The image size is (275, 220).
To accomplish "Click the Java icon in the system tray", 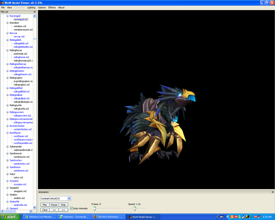I will [x=232, y=217].
